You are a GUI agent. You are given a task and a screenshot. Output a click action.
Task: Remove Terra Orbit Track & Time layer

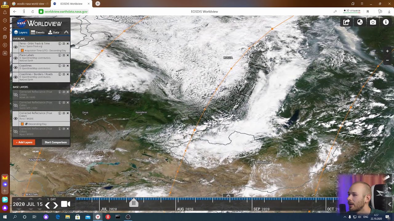(68, 44)
